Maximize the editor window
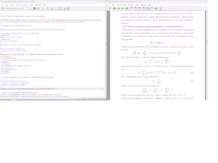This screenshot has height=163, width=218. (99, 2)
